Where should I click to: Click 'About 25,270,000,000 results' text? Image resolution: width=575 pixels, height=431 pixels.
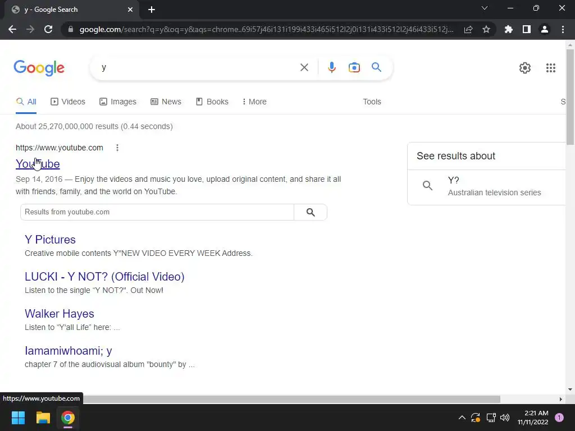[67, 126]
